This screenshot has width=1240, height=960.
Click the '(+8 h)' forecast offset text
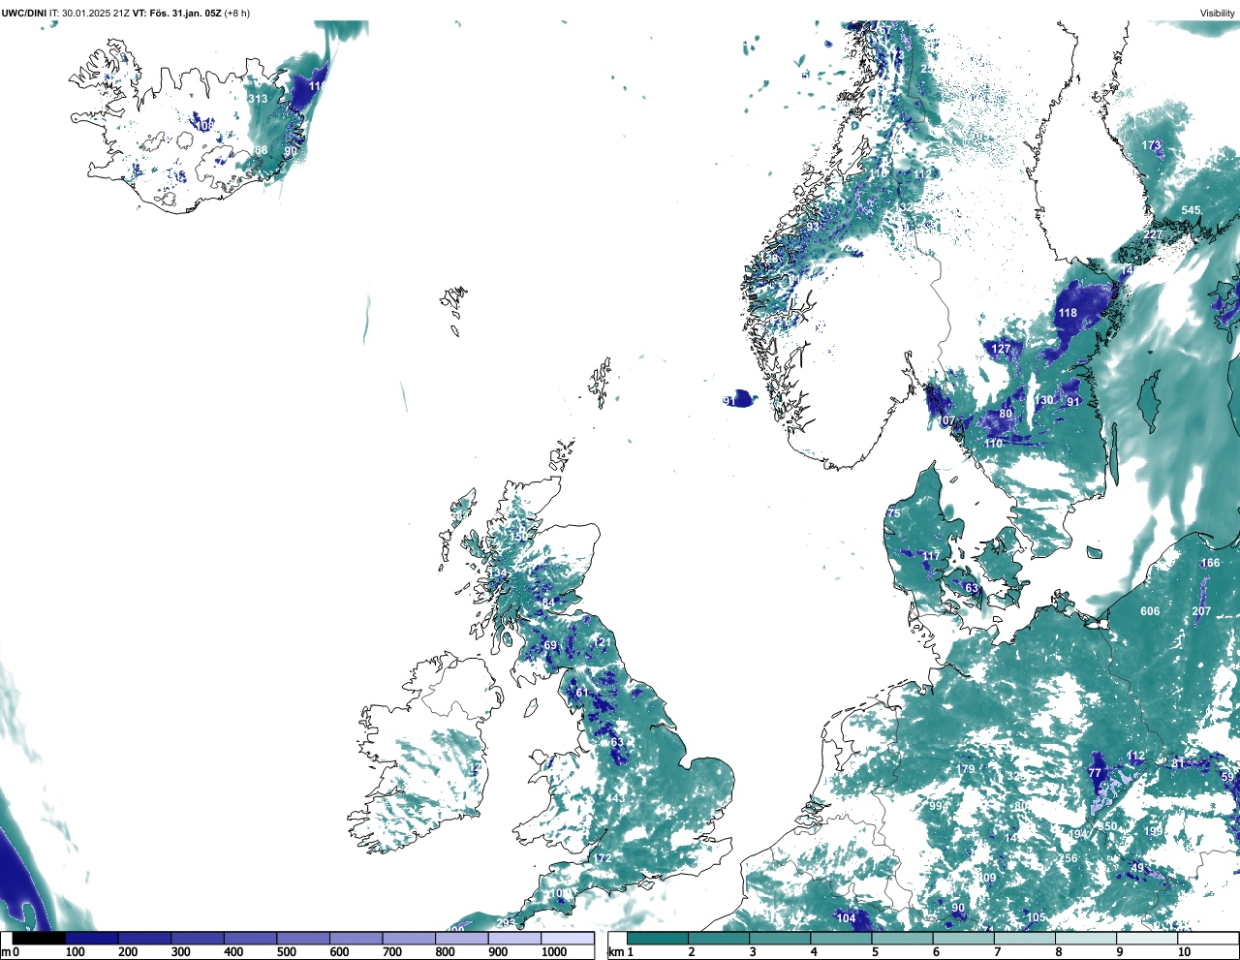click(237, 14)
